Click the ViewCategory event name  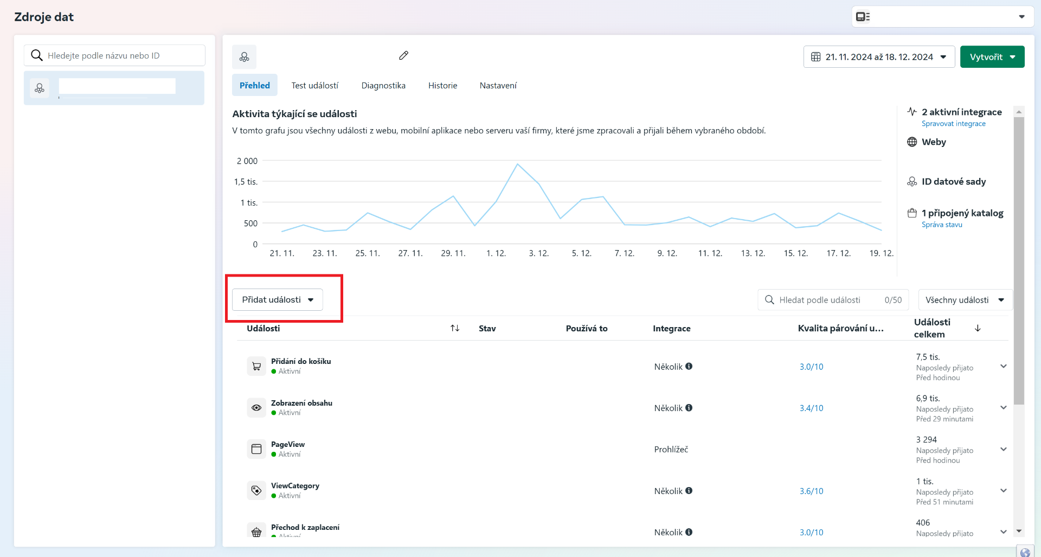pos(295,485)
